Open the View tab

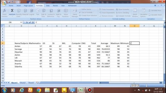pos(63,6)
